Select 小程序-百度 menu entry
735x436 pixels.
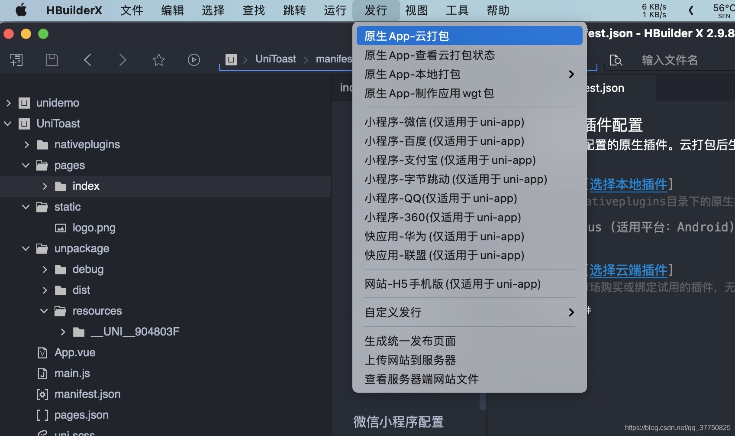point(470,141)
